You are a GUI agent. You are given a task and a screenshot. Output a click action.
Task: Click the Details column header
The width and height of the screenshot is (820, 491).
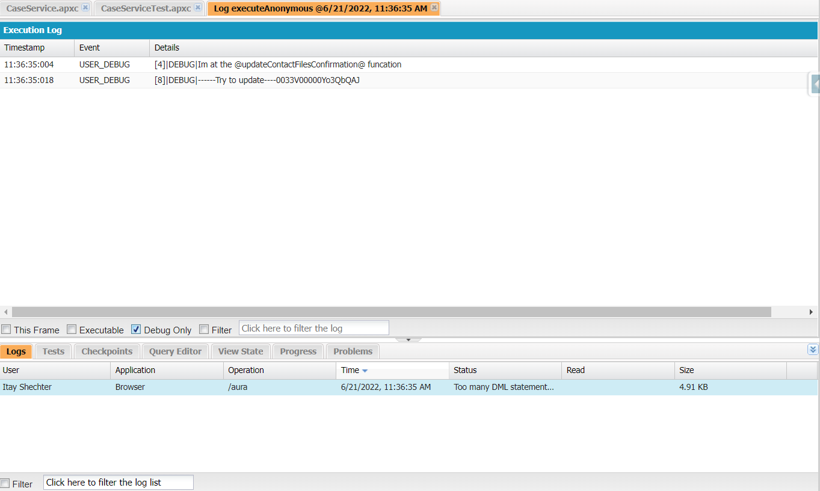[x=484, y=48]
